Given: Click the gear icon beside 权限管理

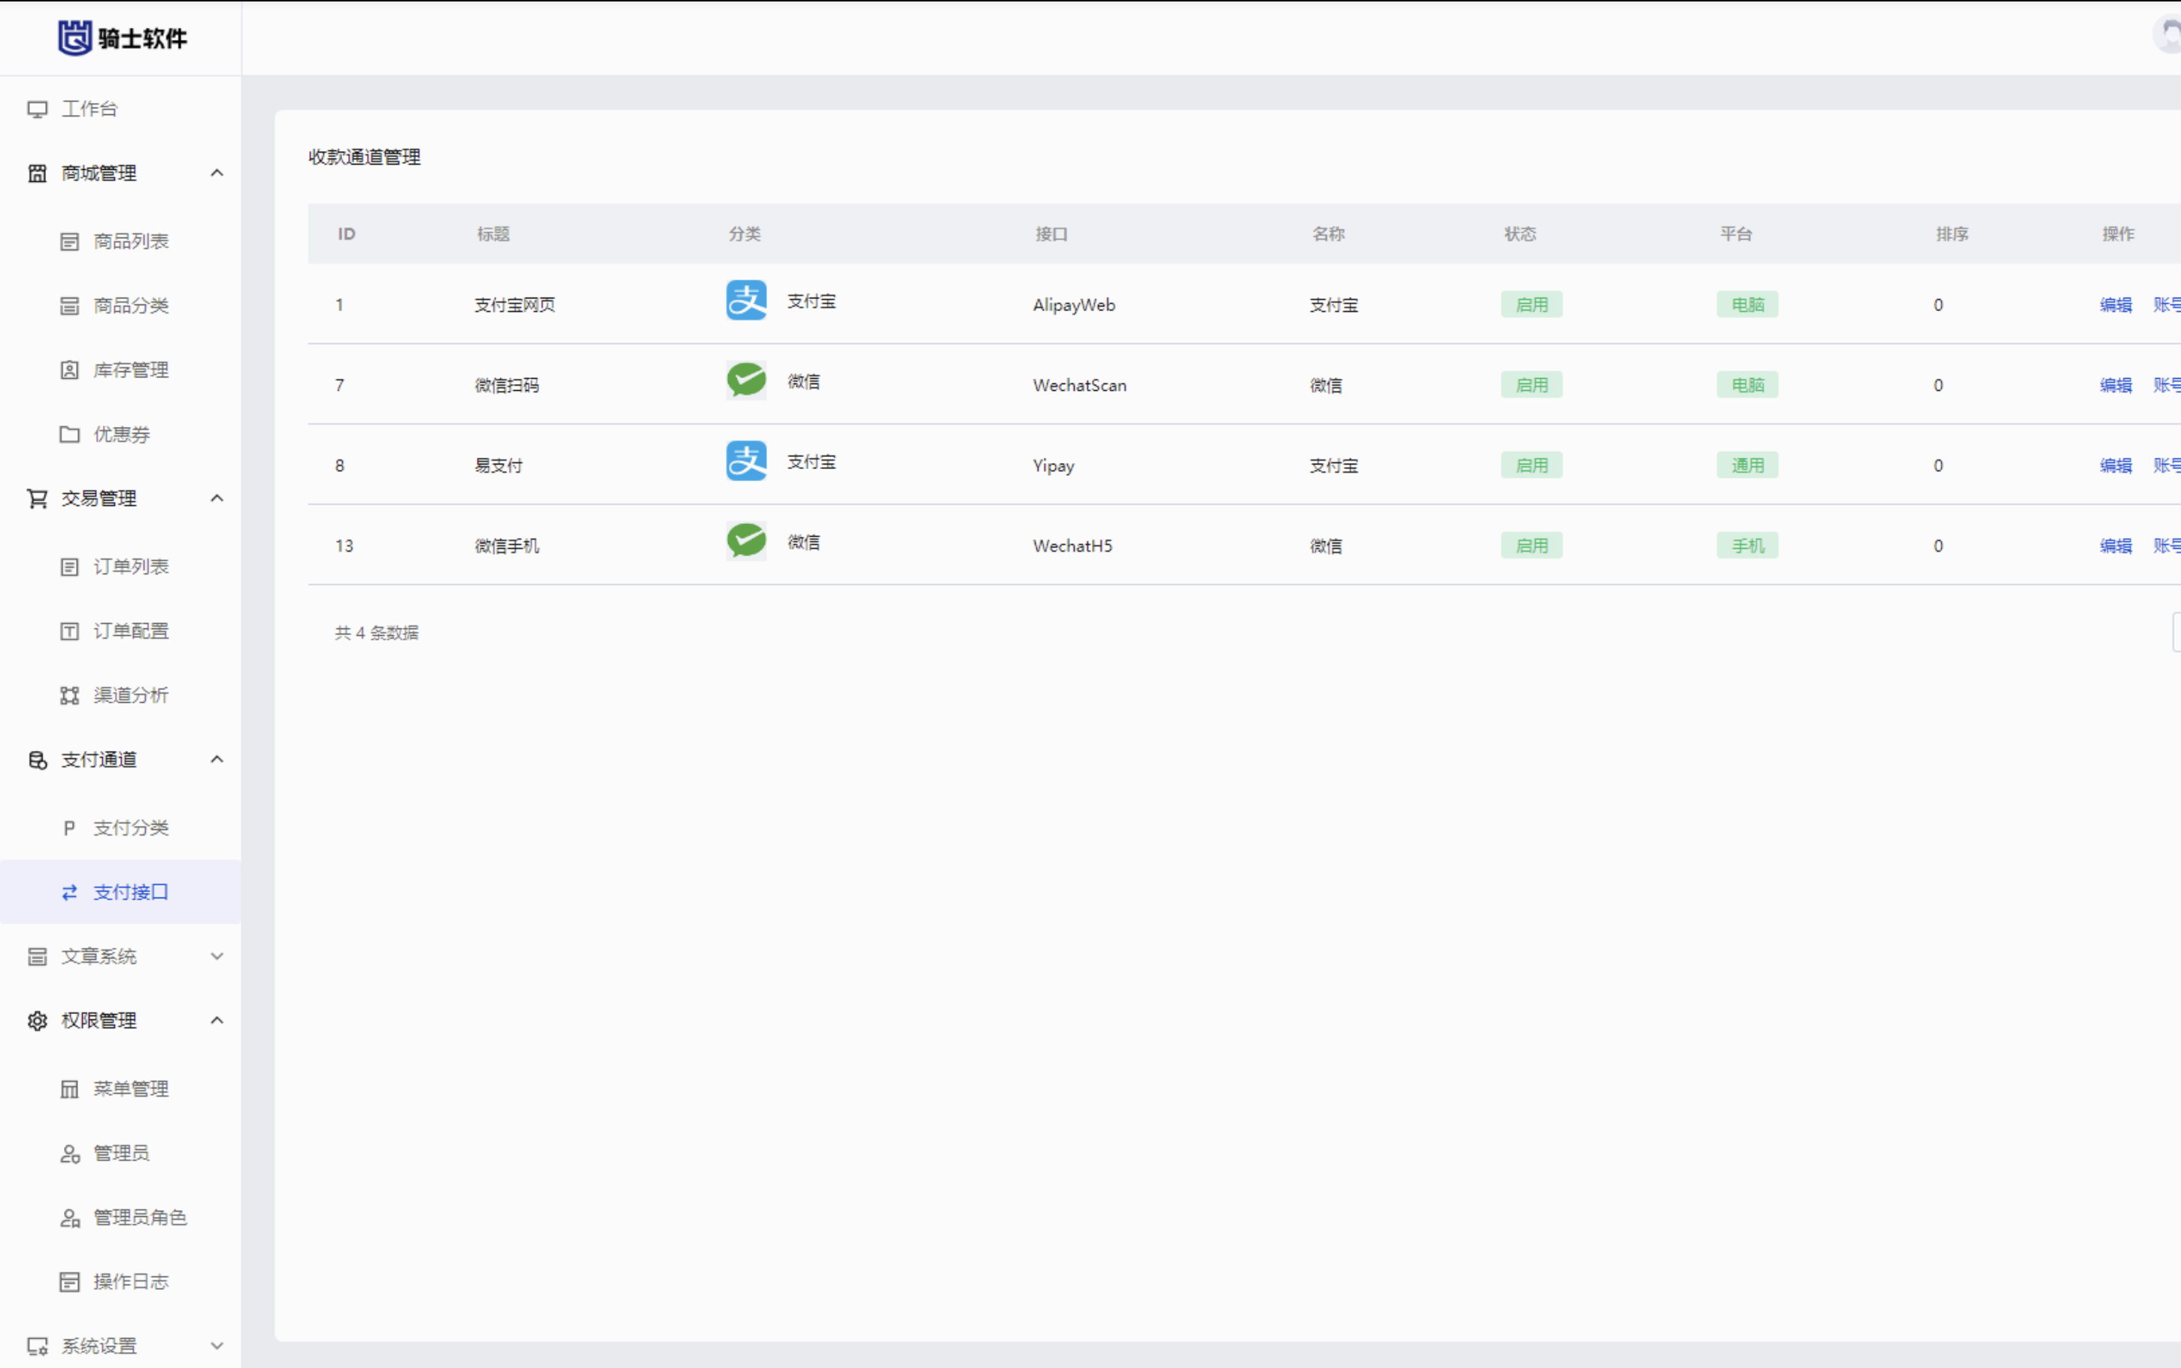Looking at the screenshot, I should point(37,1021).
